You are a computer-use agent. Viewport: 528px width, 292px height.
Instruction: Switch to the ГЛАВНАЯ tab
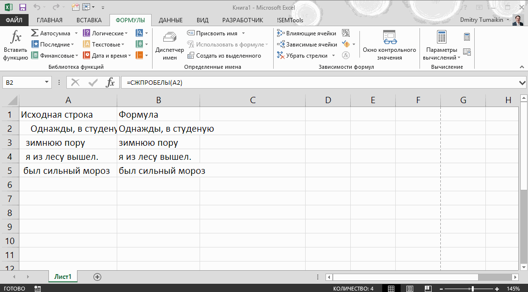(49, 20)
